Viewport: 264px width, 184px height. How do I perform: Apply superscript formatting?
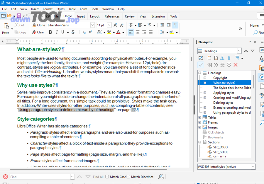pos(91,32)
